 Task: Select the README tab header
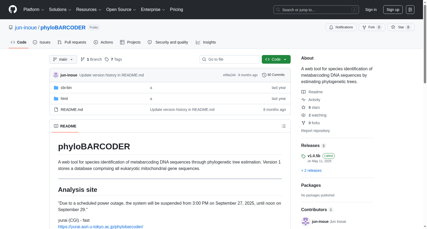tap(65, 126)
